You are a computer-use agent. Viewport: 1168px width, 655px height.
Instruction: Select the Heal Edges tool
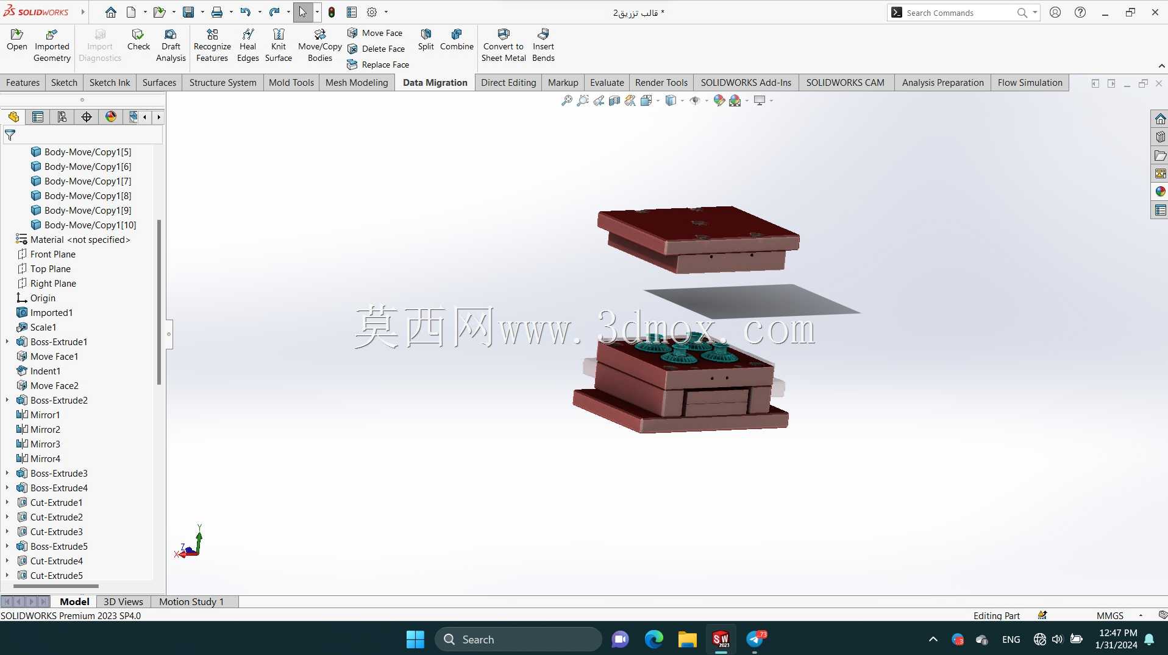coord(247,46)
